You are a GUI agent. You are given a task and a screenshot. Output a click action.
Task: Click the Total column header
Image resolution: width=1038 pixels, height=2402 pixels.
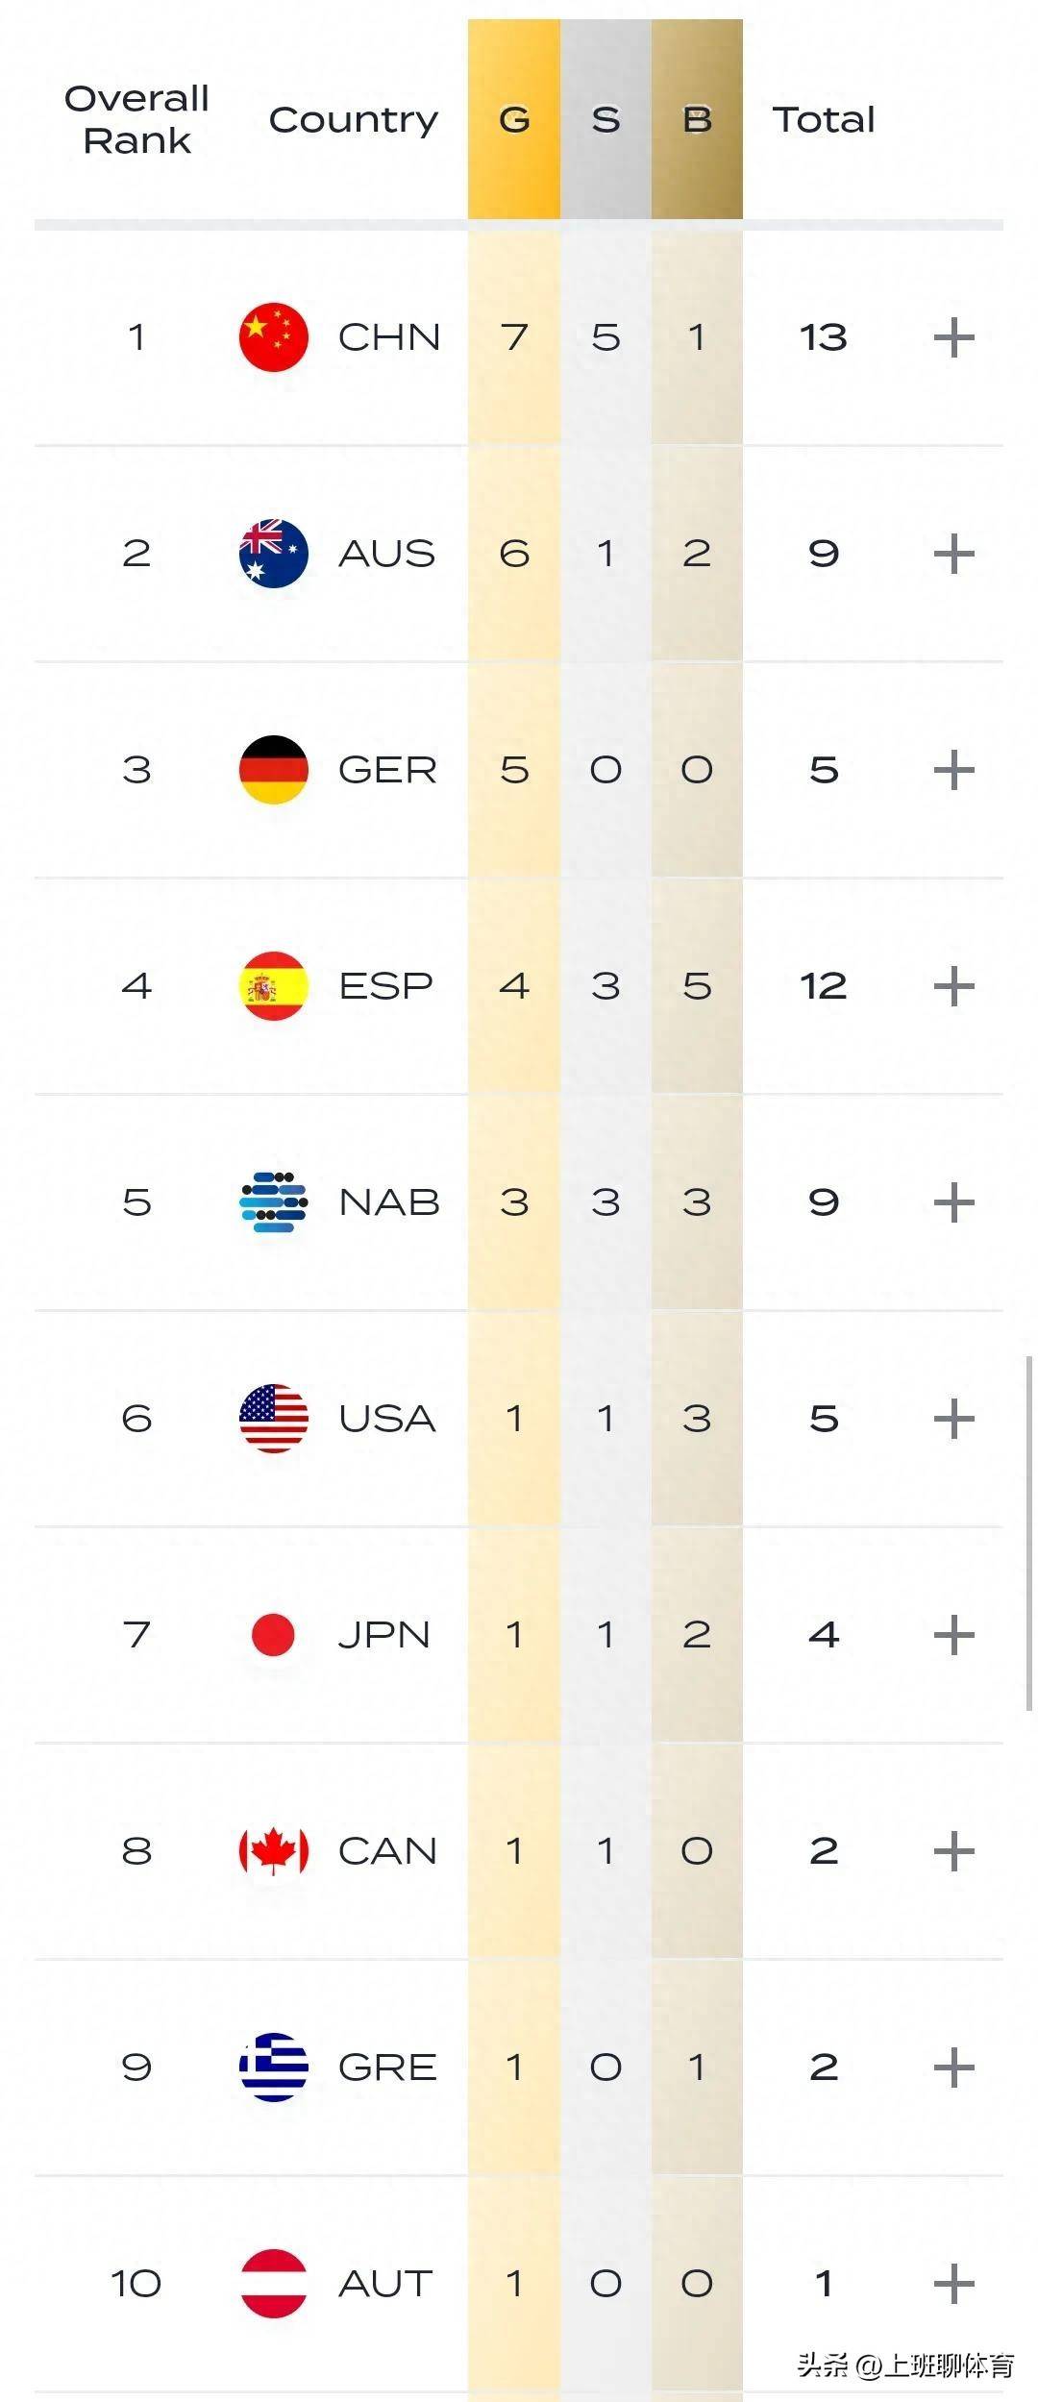(824, 119)
